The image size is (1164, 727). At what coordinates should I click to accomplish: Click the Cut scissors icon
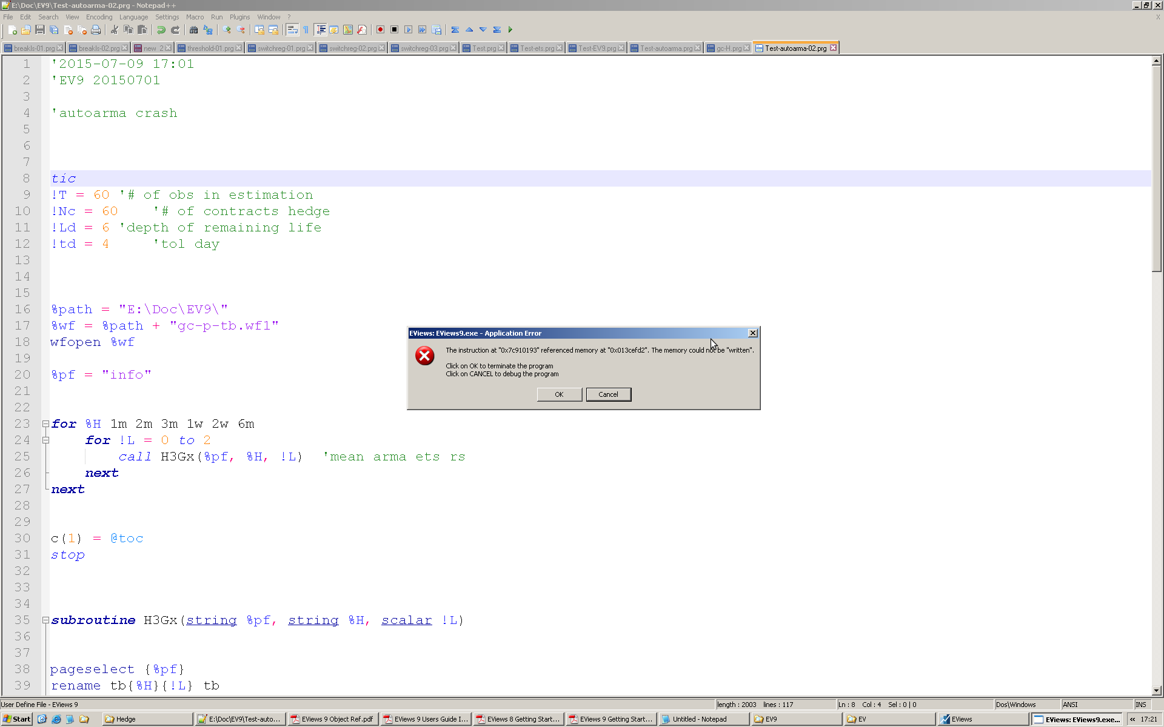114,30
